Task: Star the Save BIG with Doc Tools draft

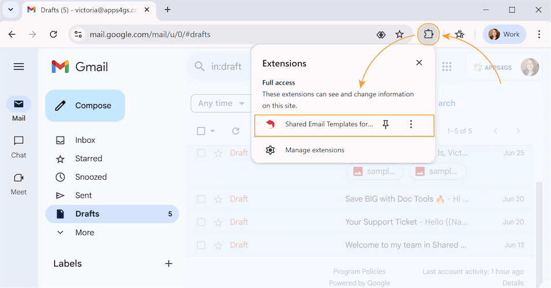Action: pyautogui.click(x=218, y=199)
